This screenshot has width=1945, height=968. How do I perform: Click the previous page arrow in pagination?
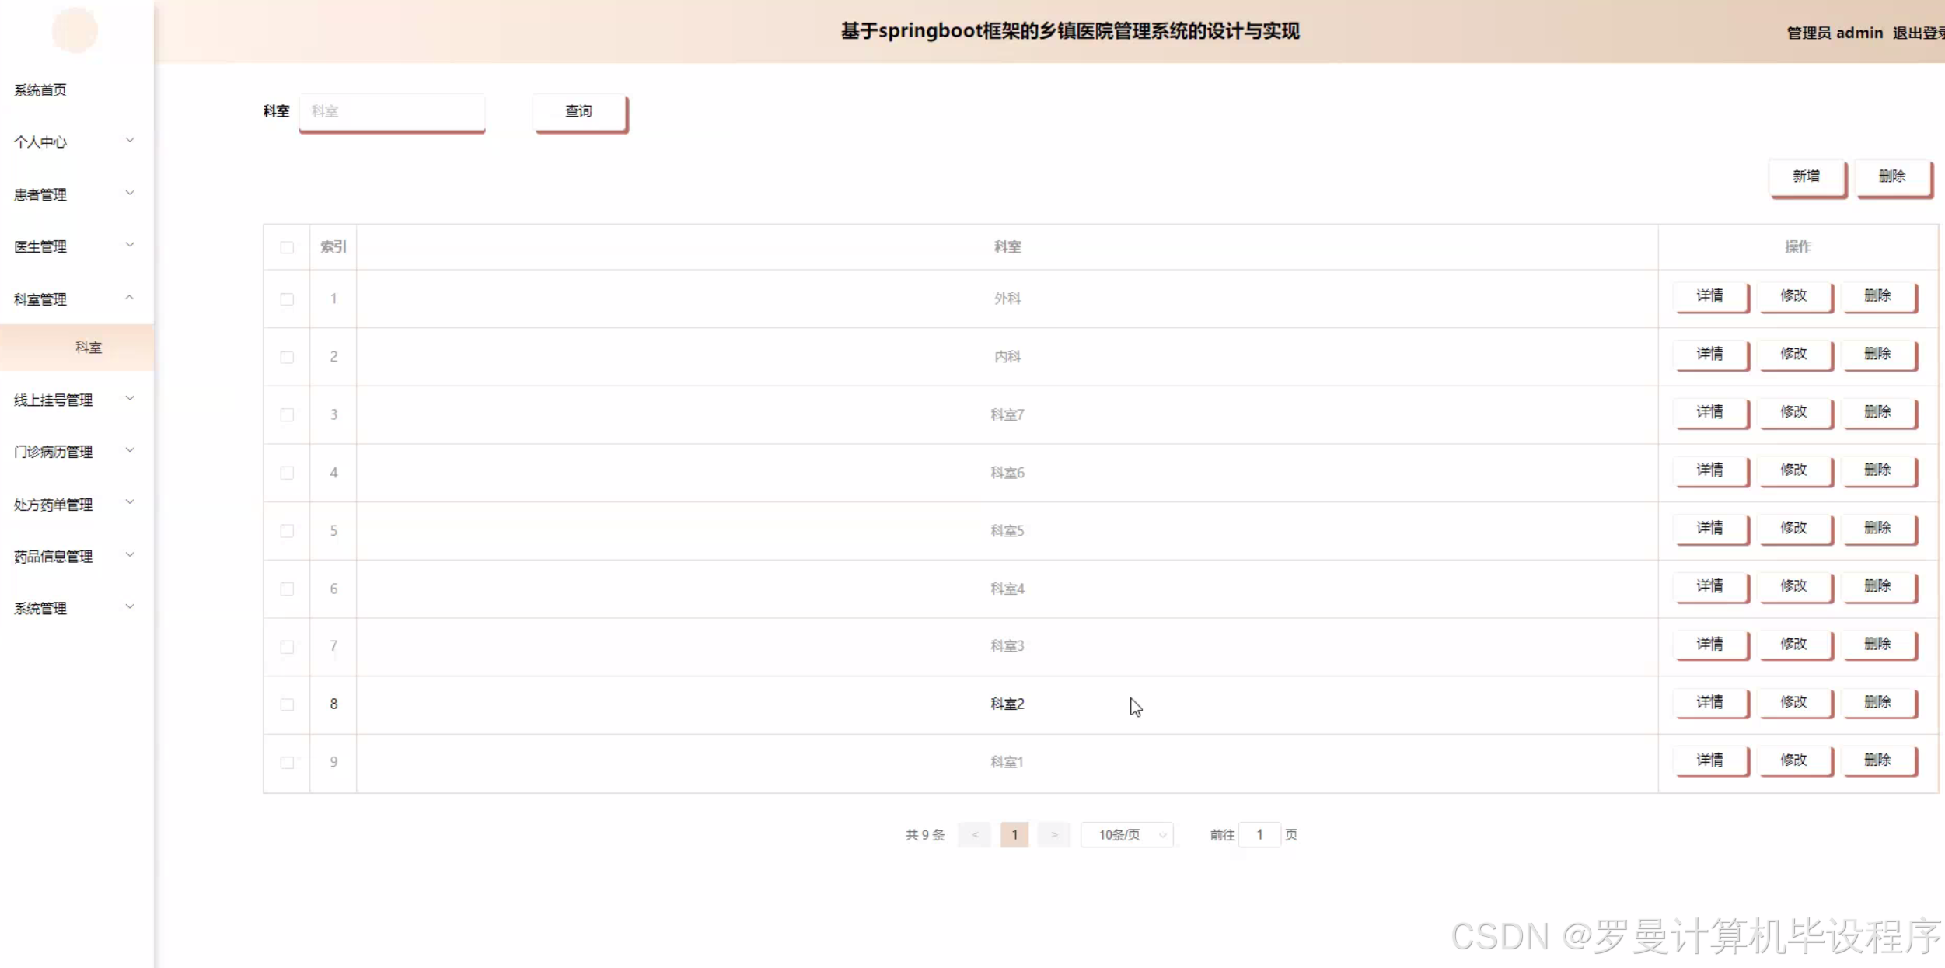[x=974, y=834]
